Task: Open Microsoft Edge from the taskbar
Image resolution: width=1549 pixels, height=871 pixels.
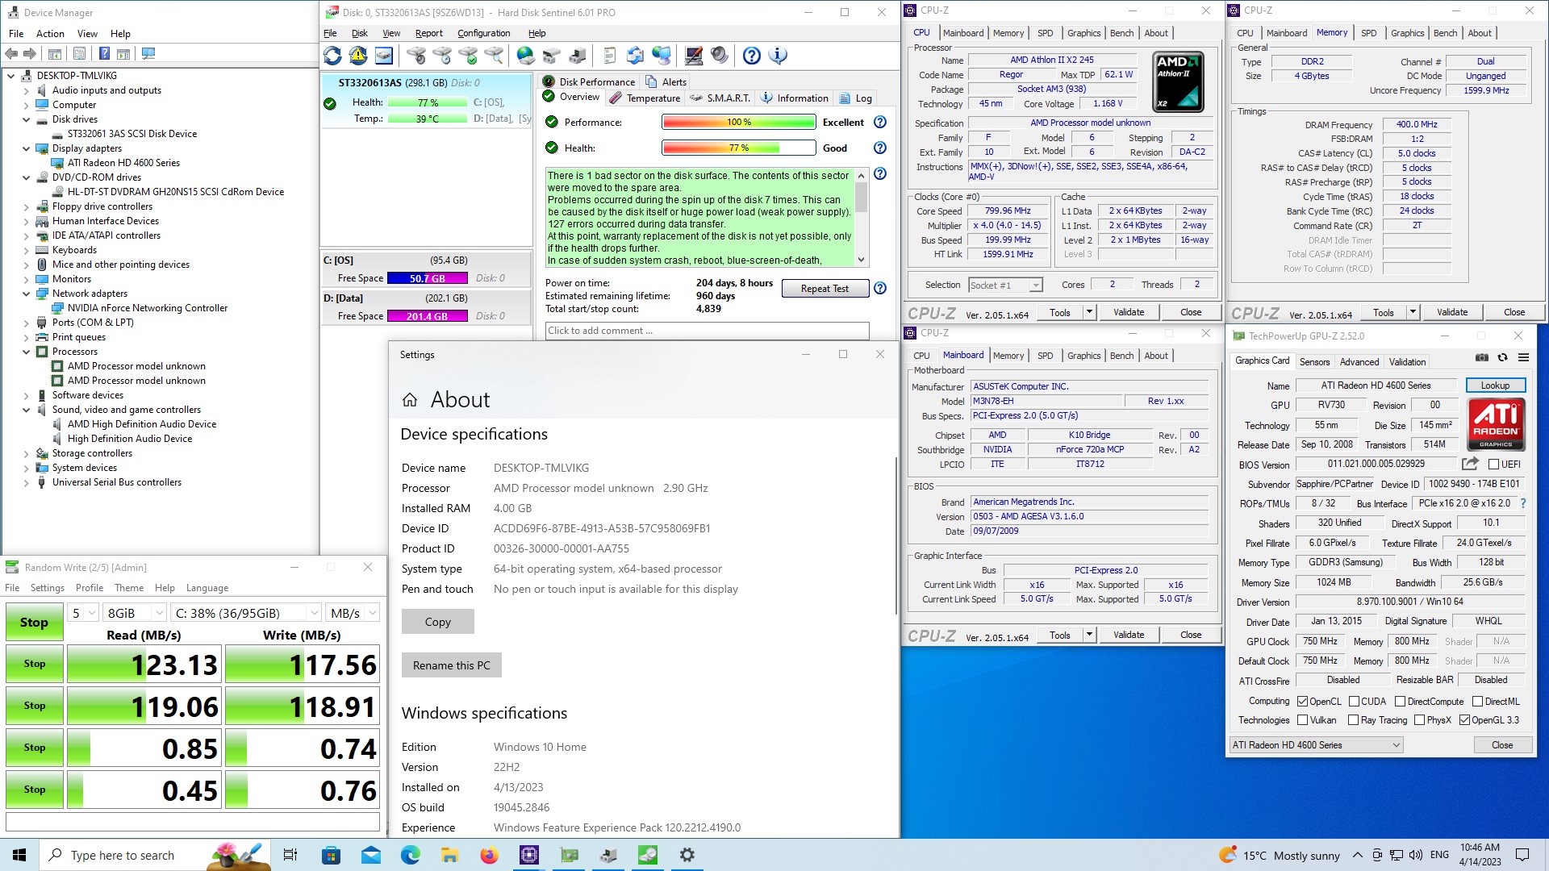Action: click(410, 855)
